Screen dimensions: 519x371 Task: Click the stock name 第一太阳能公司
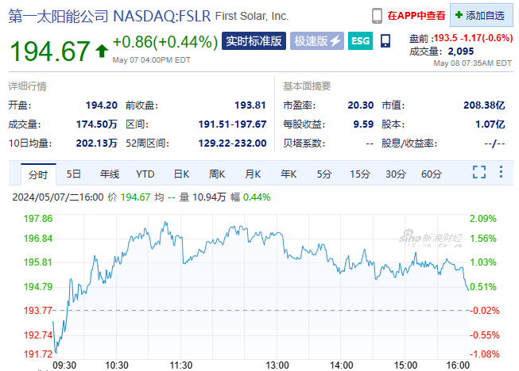click(58, 16)
